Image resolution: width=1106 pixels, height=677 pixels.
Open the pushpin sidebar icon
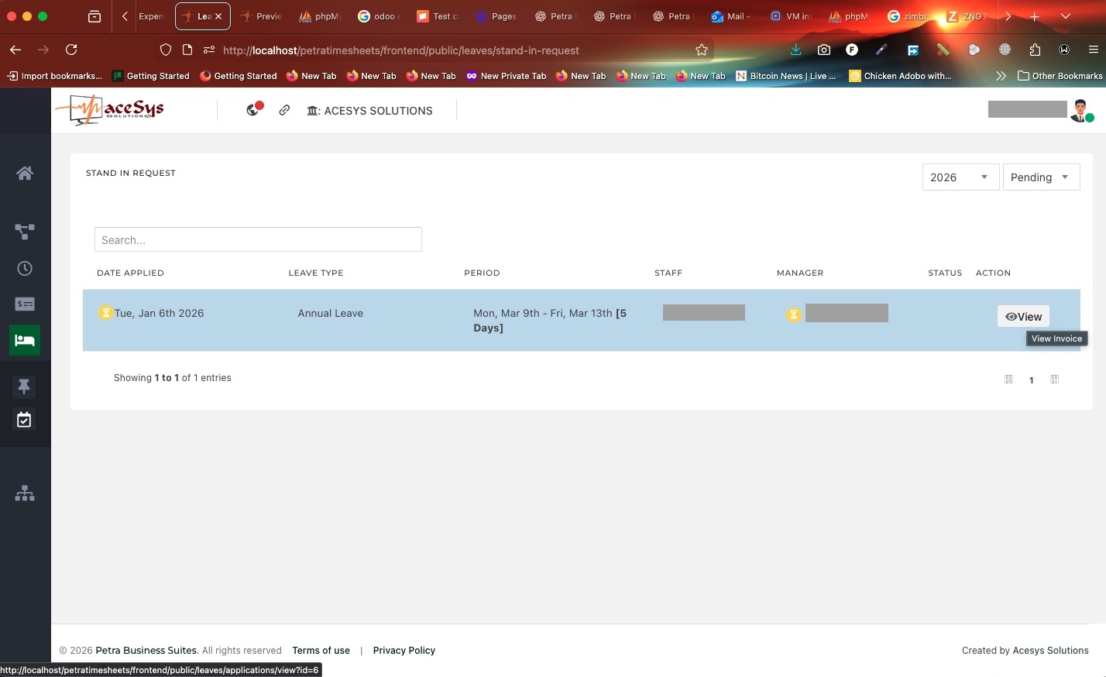(25, 386)
